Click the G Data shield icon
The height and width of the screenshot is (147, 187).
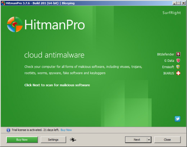[178, 60]
